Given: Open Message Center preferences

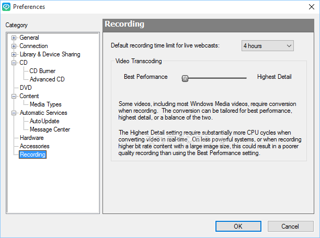Looking at the screenshot, I should pos(50,129).
